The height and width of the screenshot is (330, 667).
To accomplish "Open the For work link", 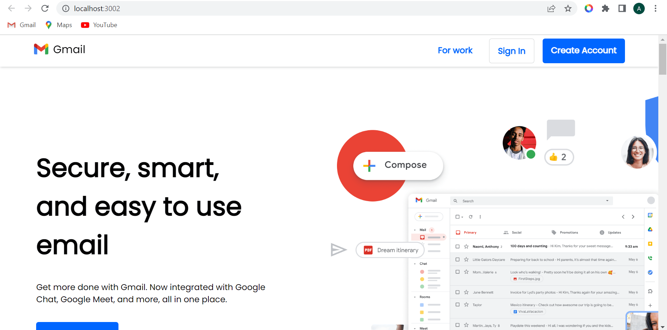I will (455, 51).
